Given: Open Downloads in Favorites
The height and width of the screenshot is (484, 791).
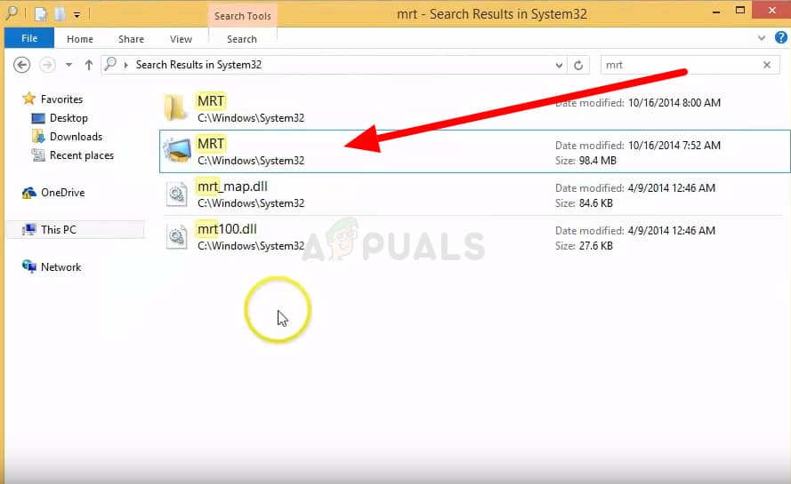Looking at the screenshot, I should click(76, 137).
